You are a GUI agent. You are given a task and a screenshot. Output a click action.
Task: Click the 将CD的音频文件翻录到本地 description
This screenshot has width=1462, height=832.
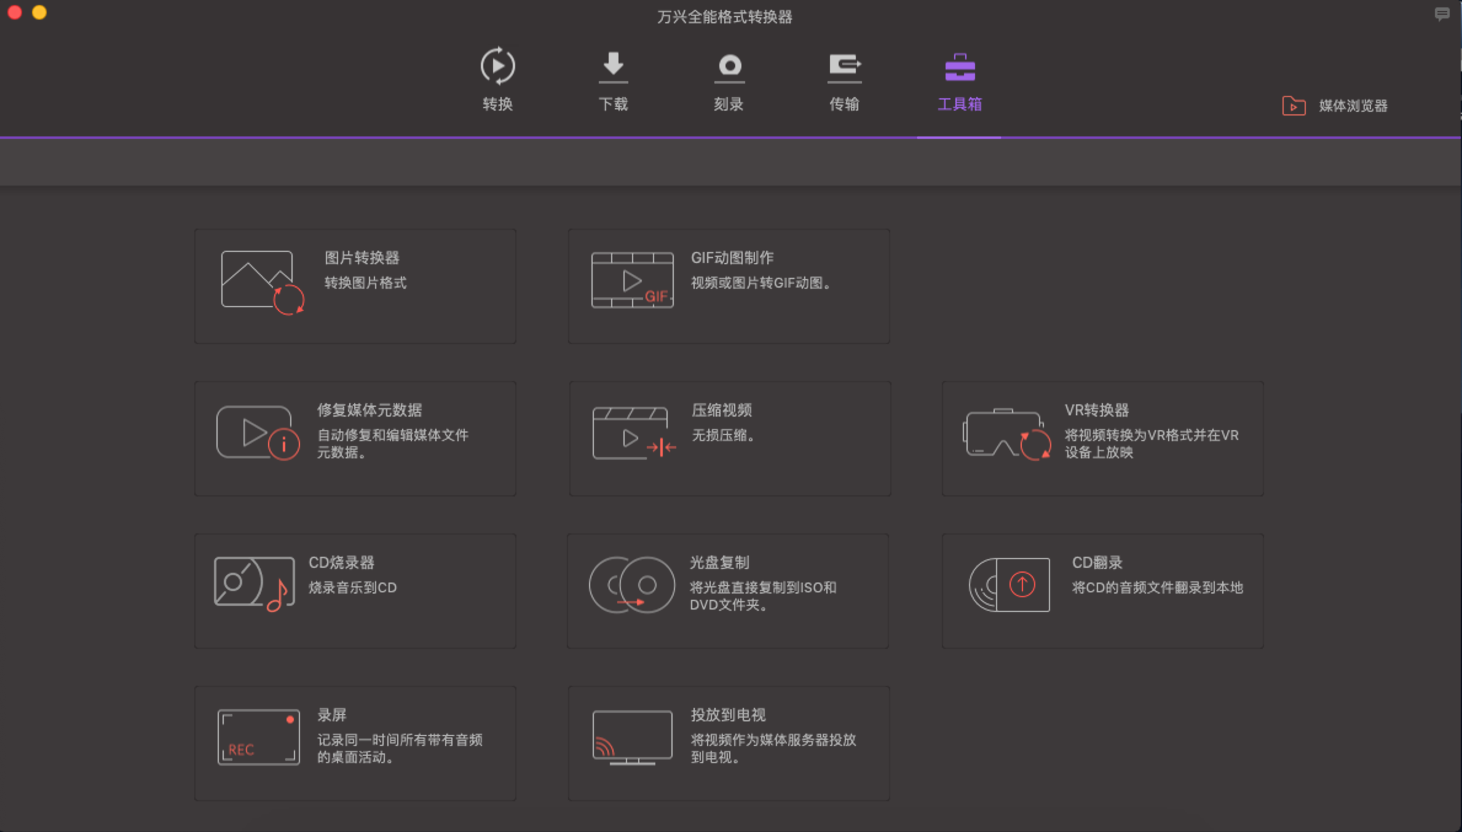[x=1157, y=587]
